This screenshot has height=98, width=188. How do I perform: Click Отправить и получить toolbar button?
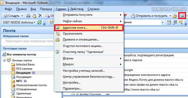tap(149, 16)
